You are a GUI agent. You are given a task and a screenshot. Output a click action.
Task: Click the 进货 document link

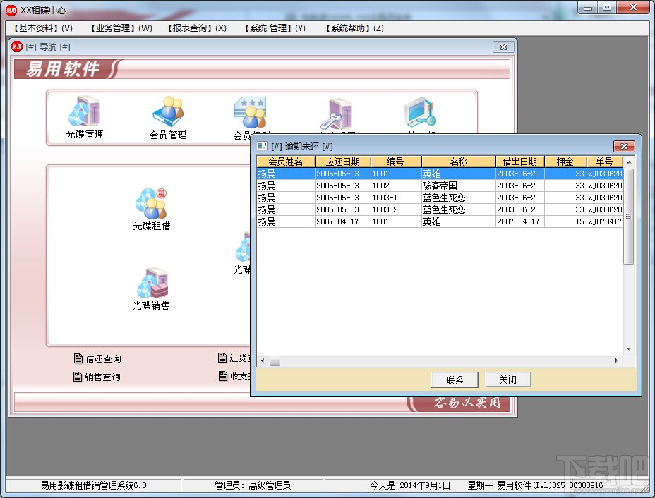[x=234, y=358]
